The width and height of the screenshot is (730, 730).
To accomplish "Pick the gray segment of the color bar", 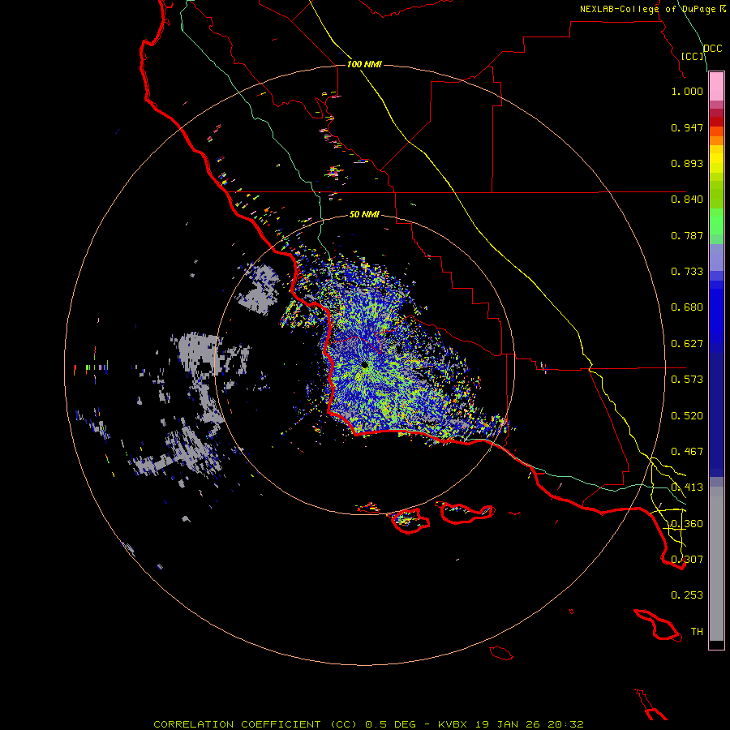I will click(x=716, y=564).
